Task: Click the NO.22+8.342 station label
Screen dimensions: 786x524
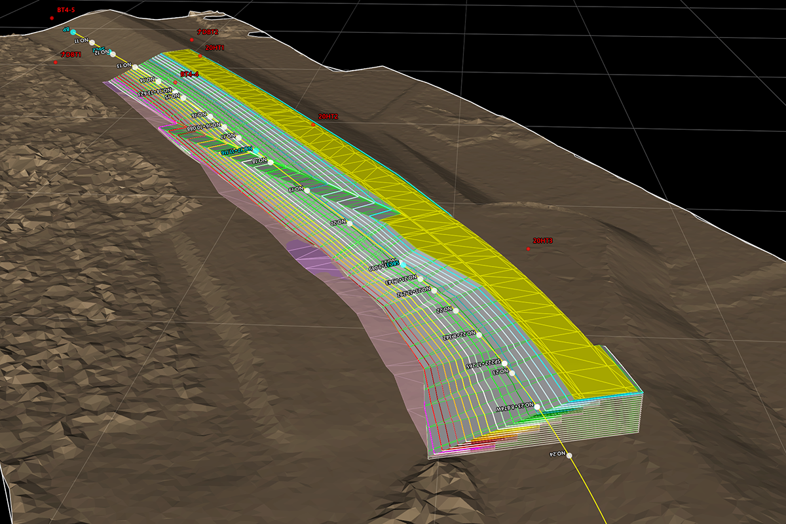Action: tap(458, 335)
